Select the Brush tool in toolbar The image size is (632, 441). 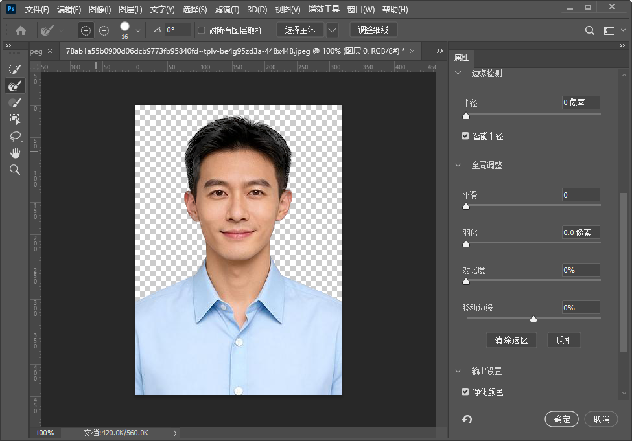click(15, 102)
